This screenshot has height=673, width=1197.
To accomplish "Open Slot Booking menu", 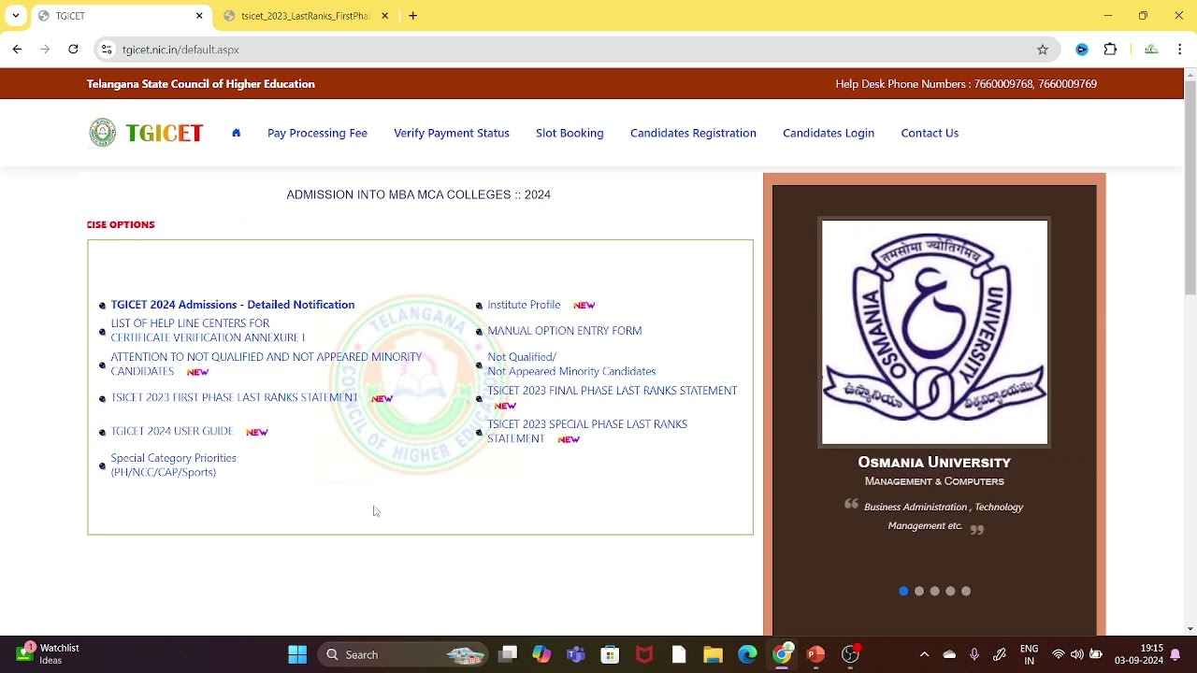I will point(570,133).
